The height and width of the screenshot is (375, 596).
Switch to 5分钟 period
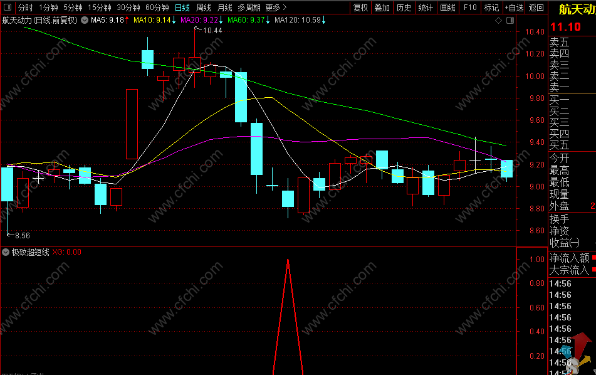coord(73,8)
